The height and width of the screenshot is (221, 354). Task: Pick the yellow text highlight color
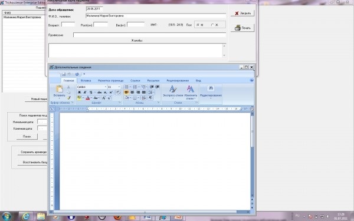(79, 98)
